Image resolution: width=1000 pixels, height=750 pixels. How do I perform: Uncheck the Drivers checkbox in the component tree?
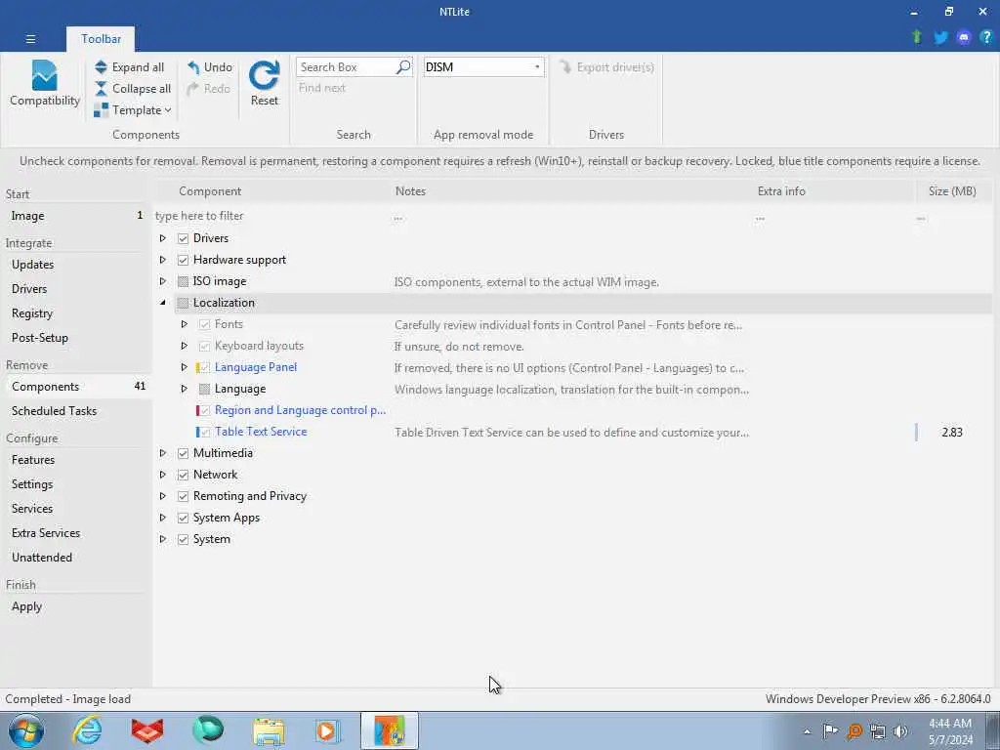[x=183, y=238]
